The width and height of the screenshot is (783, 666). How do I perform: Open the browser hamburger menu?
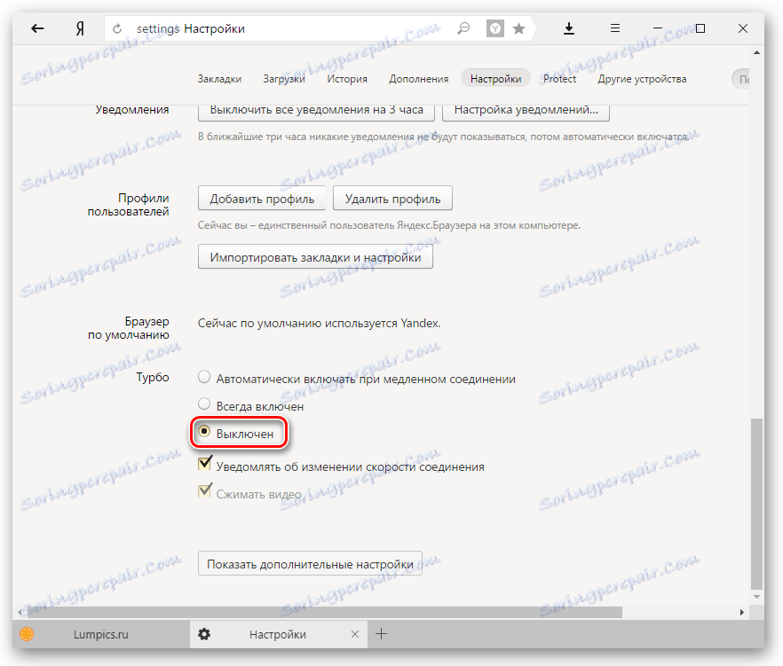[x=615, y=27]
